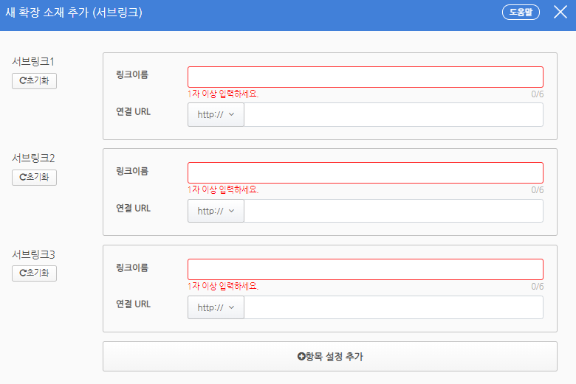Focus the 링크이름 field of 서브링크2
The width and height of the screenshot is (576, 384).
(x=365, y=172)
